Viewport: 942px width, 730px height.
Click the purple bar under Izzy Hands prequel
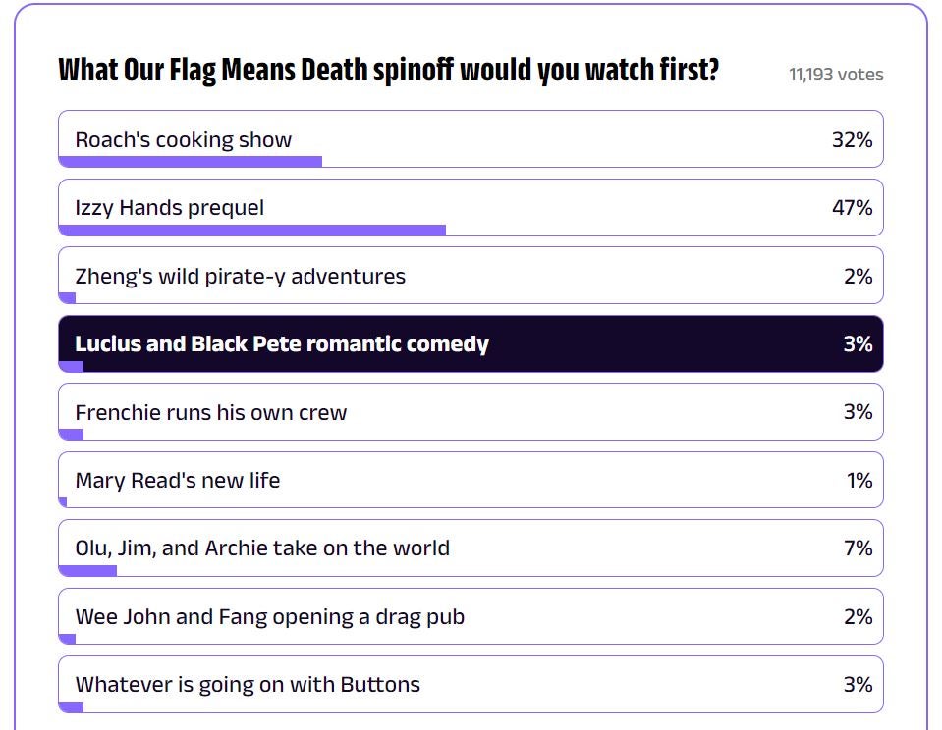pyautogui.click(x=252, y=229)
